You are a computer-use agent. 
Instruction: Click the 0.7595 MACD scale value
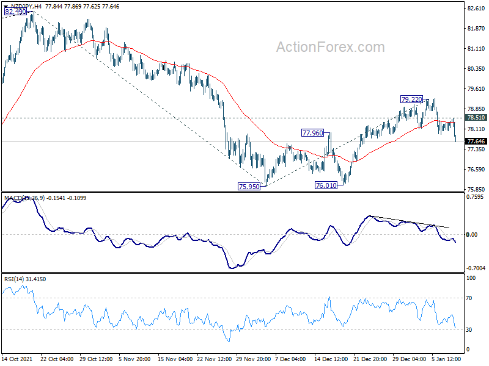475,196
